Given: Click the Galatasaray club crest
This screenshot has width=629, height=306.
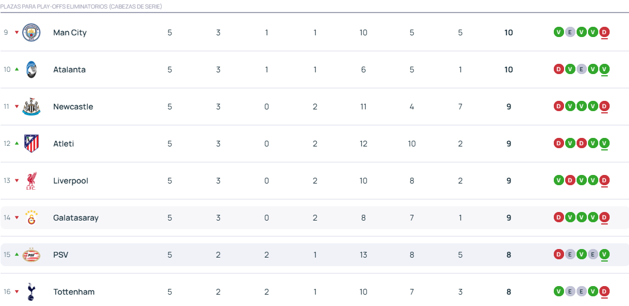Looking at the screenshot, I should tap(31, 218).
